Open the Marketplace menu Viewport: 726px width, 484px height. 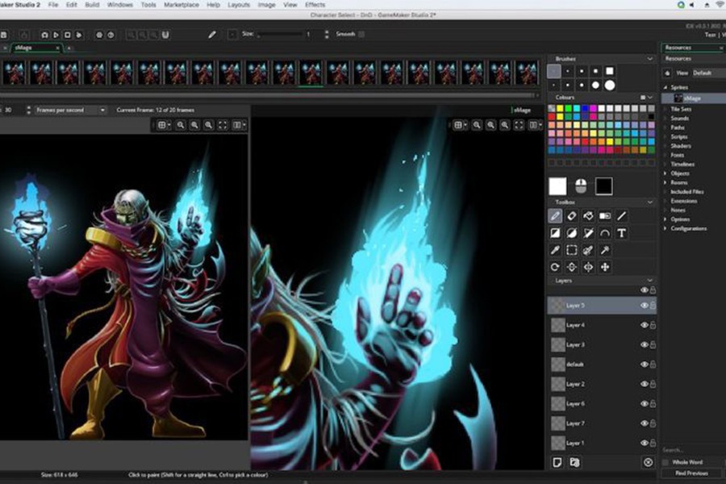click(x=181, y=5)
